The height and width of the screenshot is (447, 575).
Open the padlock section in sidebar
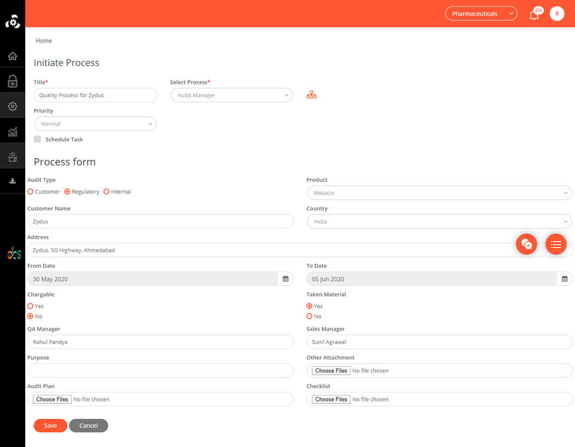(x=13, y=81)
